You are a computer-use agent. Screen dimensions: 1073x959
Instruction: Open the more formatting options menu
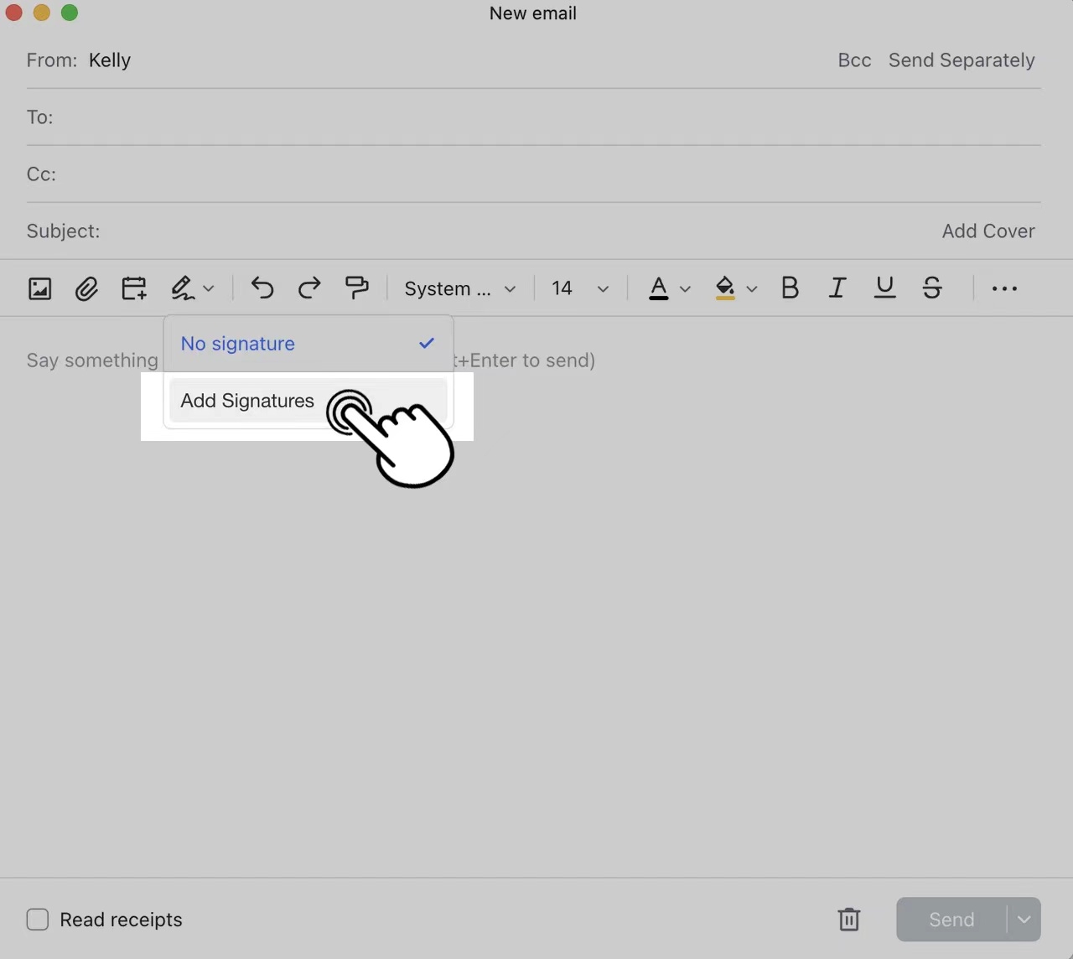point(1003,288)
